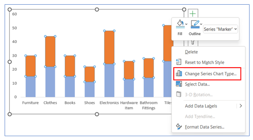Open Select Data... from the menu
Viewport: 253px width, 140px height.
(197, 84)
